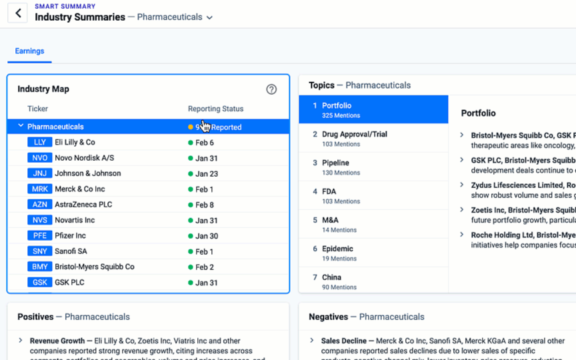Select the NVS ticker badge
The image size is (576, 360).
pos(40,220)
